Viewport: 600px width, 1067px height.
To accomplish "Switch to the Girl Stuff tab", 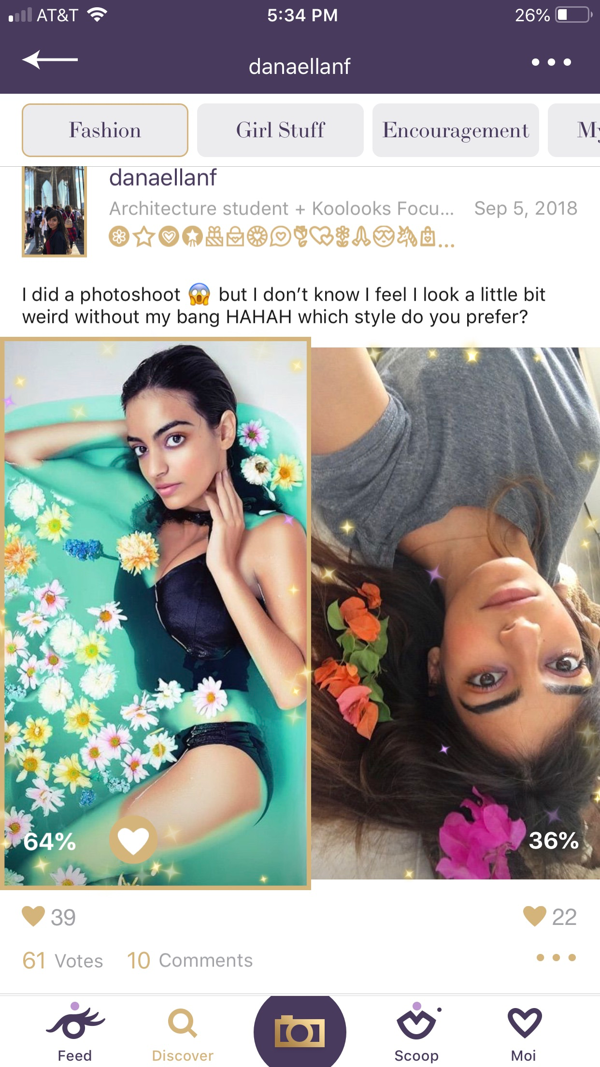I will coord(280,130).
